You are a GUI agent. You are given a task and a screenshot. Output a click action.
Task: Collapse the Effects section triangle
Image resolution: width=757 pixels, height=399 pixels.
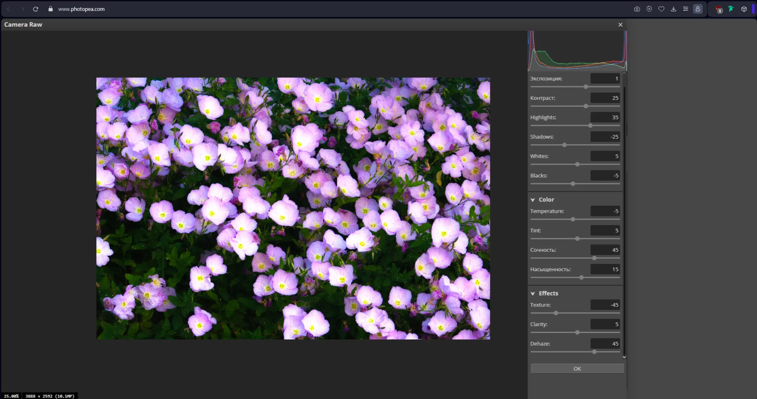pos(533,294)
